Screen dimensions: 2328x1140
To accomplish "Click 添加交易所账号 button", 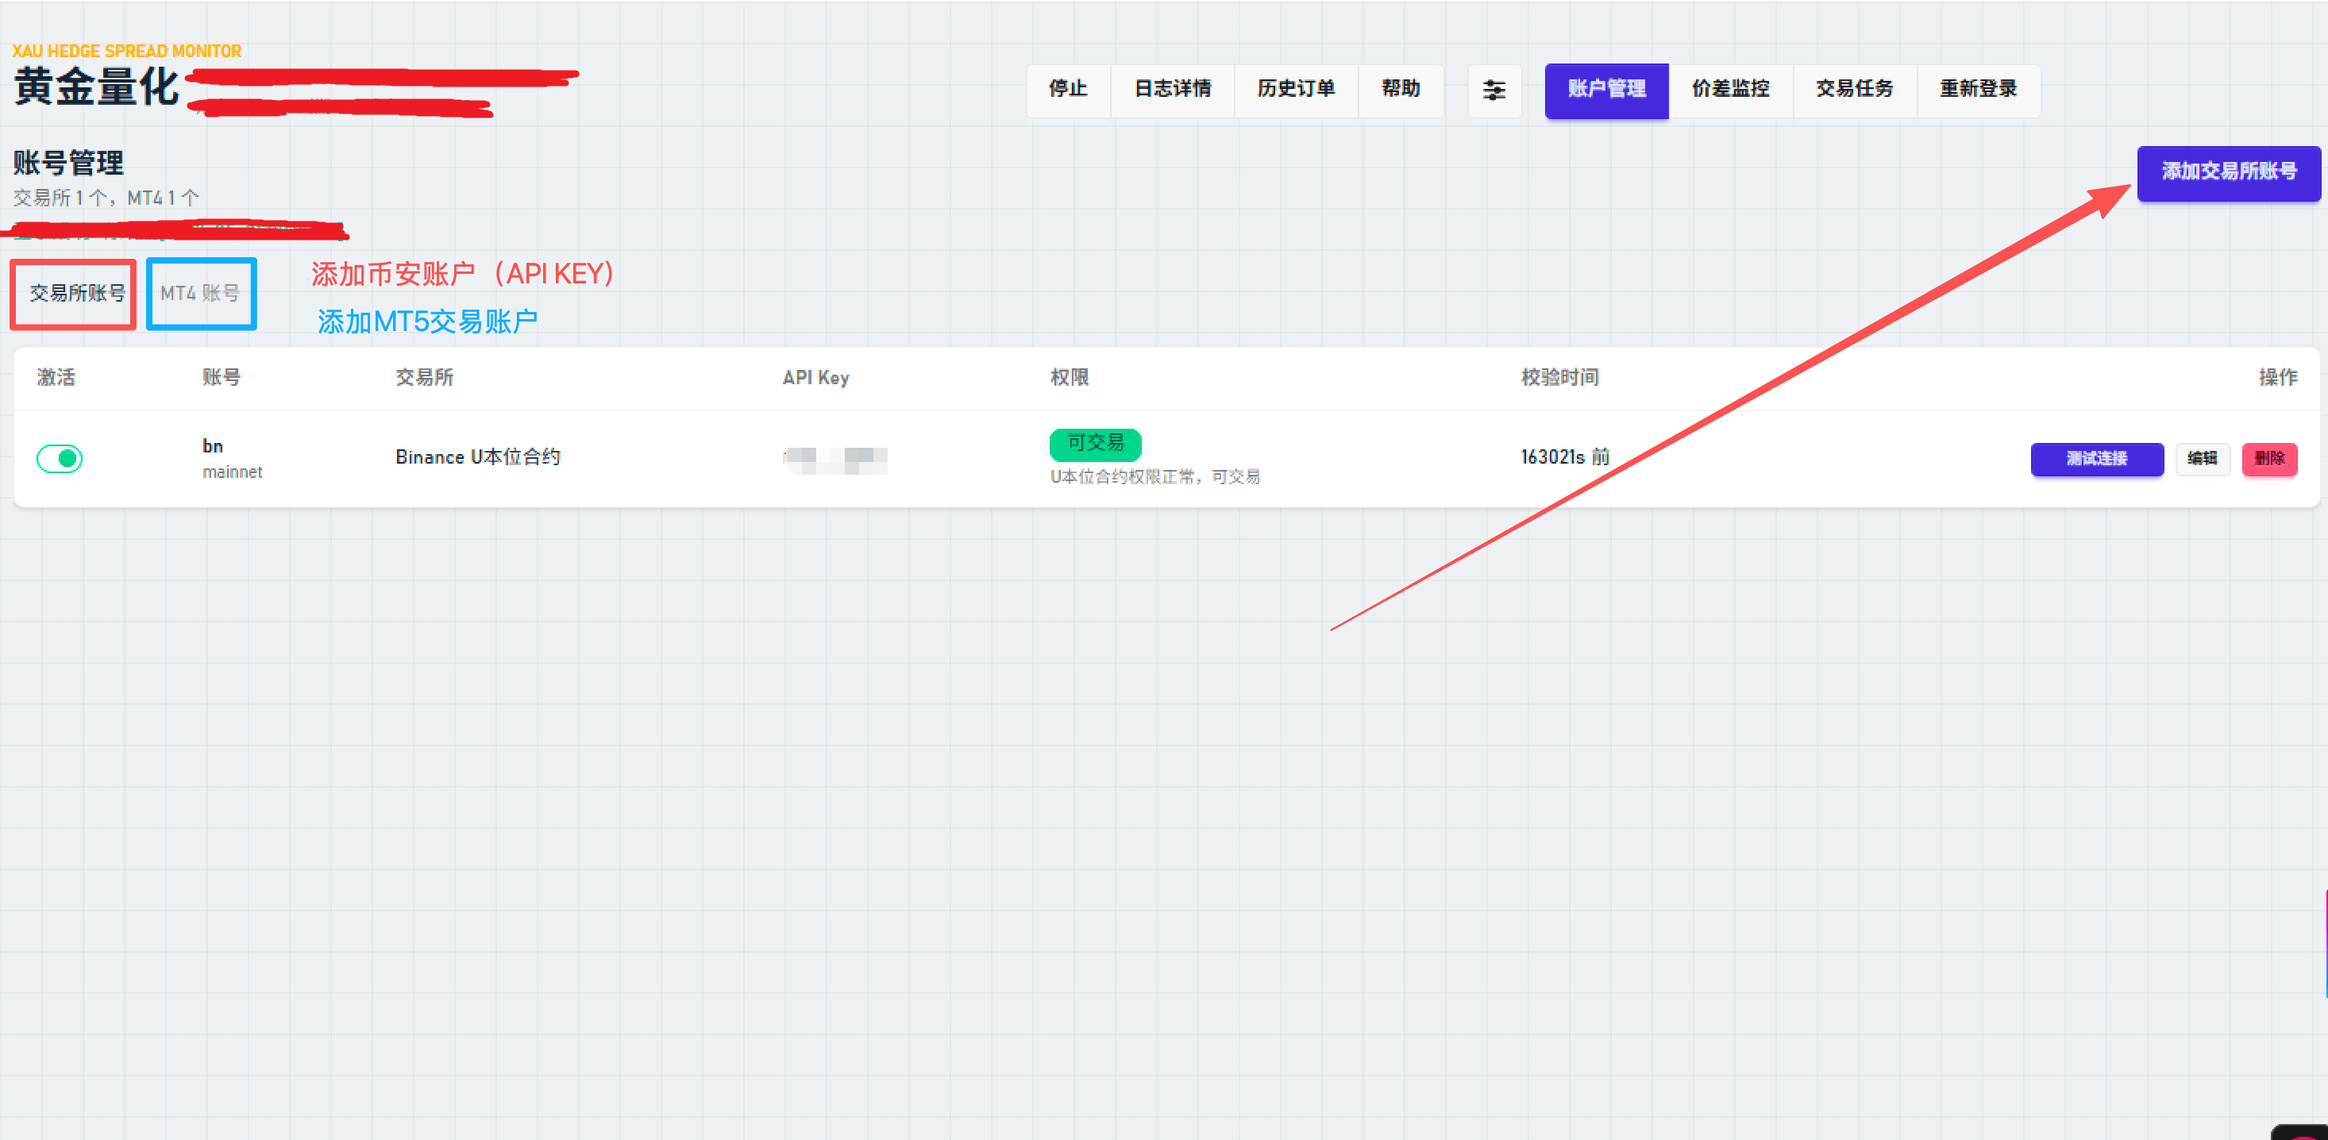I will (x=2229, y=172).
